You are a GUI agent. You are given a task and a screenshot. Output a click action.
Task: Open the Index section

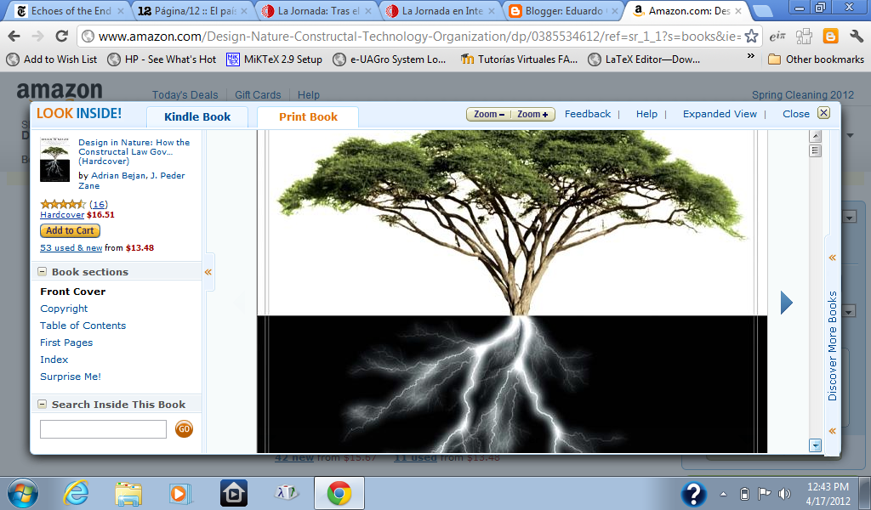(54, 360)
